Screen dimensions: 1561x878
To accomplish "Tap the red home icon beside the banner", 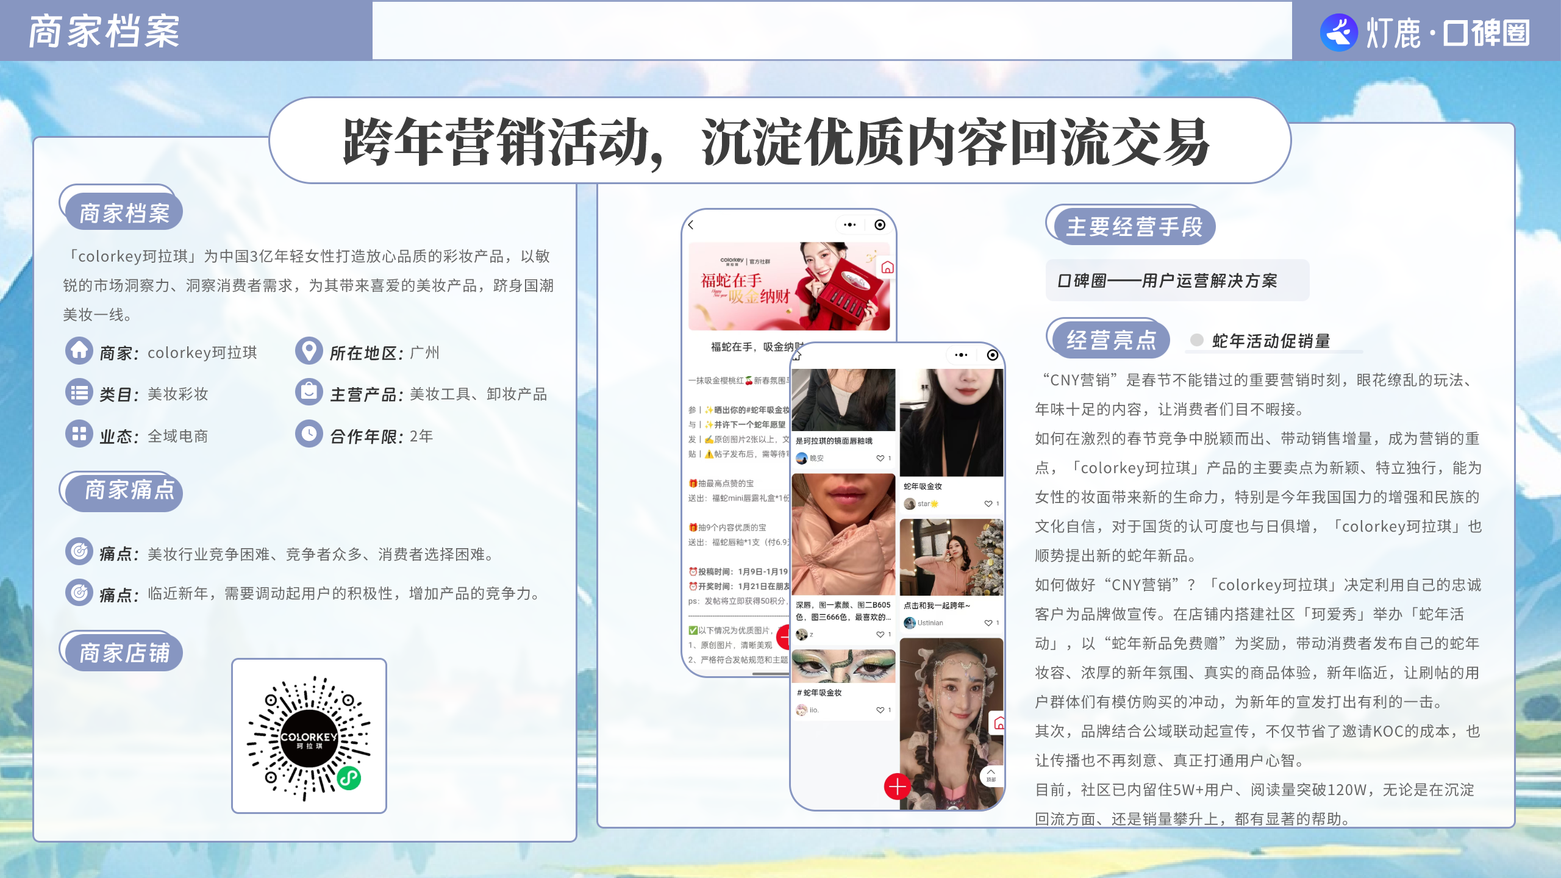I will click(887, 268).
